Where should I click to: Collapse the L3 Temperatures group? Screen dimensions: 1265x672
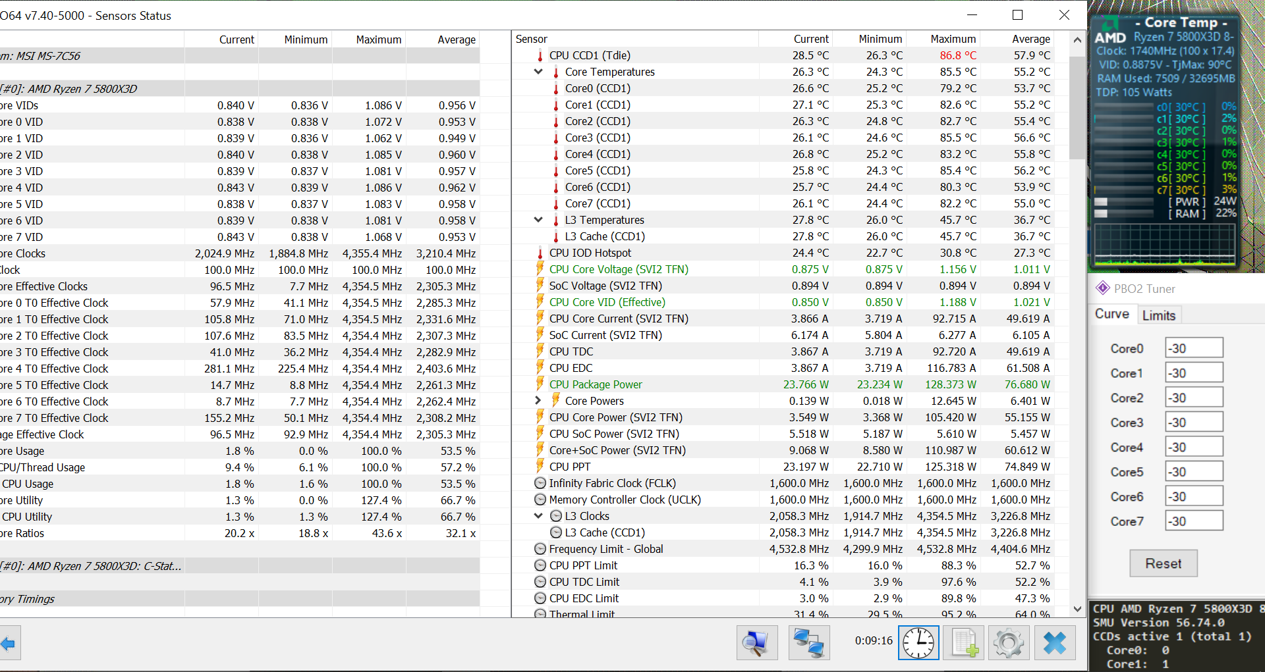[538, 220]
